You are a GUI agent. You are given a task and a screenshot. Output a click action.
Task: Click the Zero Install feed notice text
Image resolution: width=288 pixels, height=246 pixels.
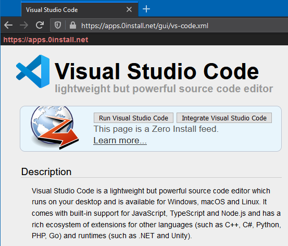coord(156,129)
